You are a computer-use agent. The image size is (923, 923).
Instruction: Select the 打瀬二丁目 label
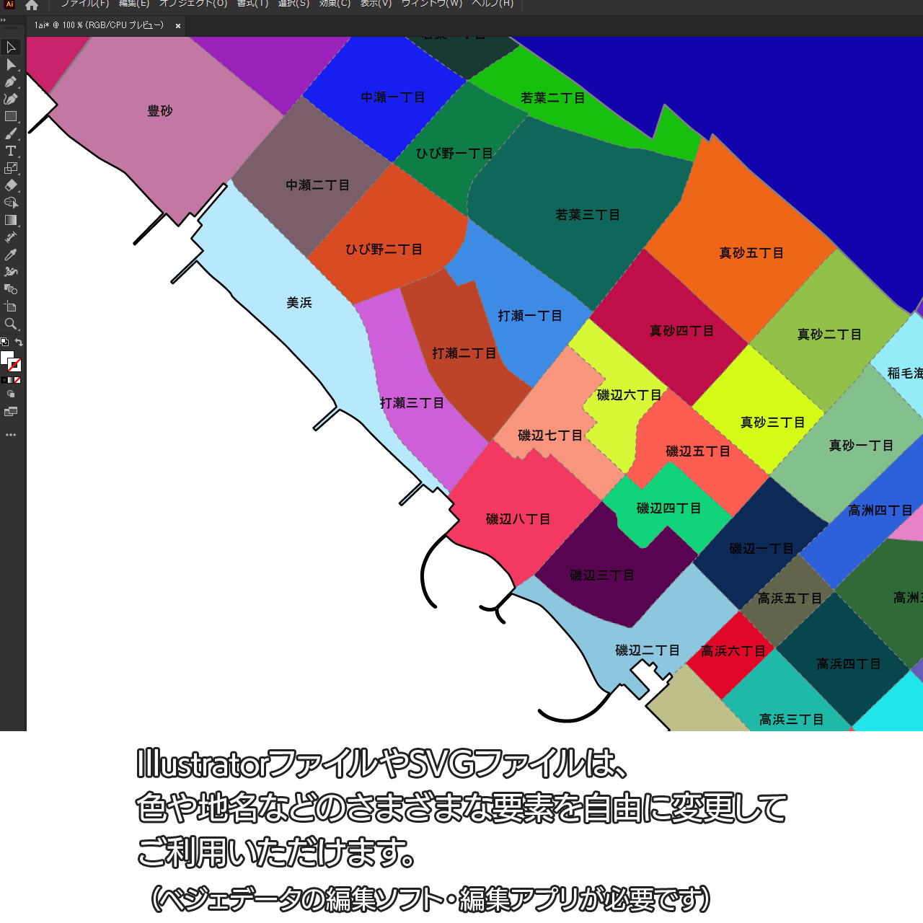(464, 353)
